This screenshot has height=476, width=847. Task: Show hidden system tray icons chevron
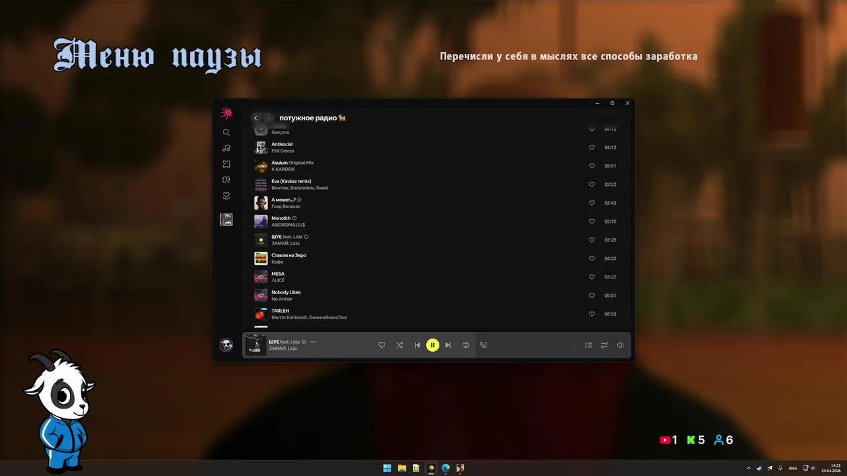(748, 468)
